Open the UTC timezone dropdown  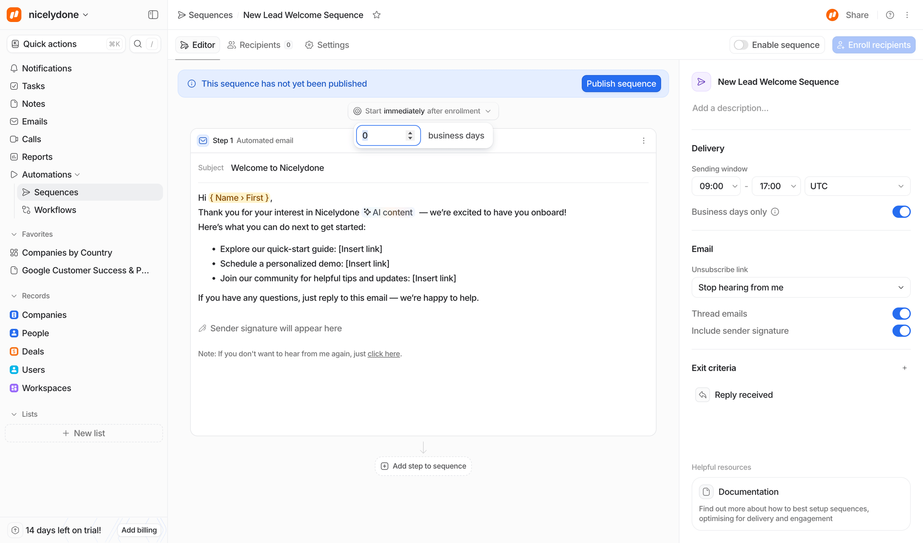click(x=858, y=186)
